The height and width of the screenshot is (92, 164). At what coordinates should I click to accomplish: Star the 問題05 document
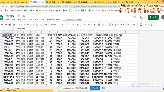click(19, 16)
